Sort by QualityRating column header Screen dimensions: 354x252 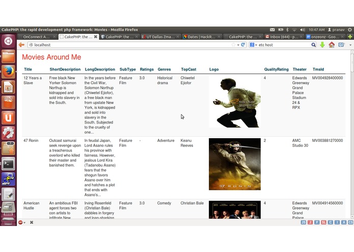tap(277, 69)
